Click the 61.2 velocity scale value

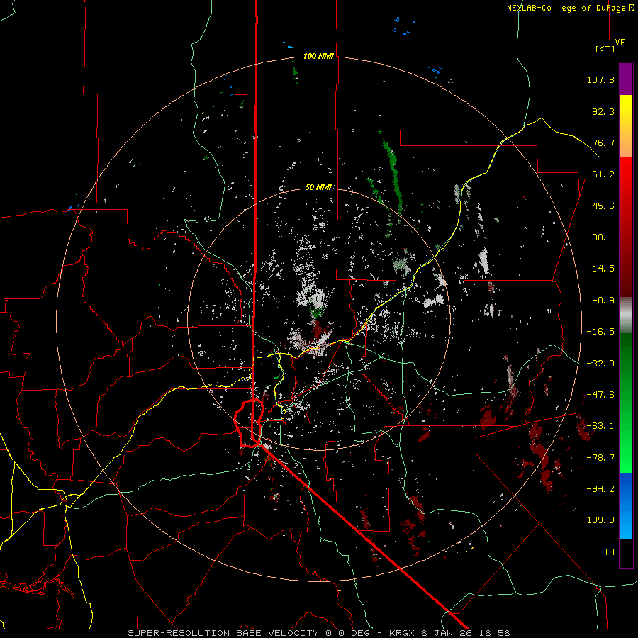(603, 174)
